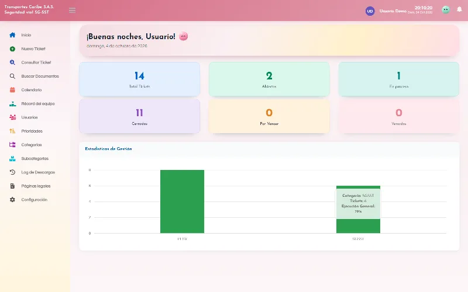
Task: Click the ¡Buenas noches, Usuario! greeting
Action: [x=130, y=36]
